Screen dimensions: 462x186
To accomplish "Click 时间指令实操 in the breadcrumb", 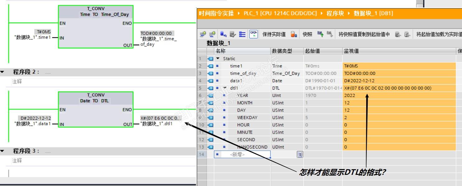I will [x=216, y=13].
